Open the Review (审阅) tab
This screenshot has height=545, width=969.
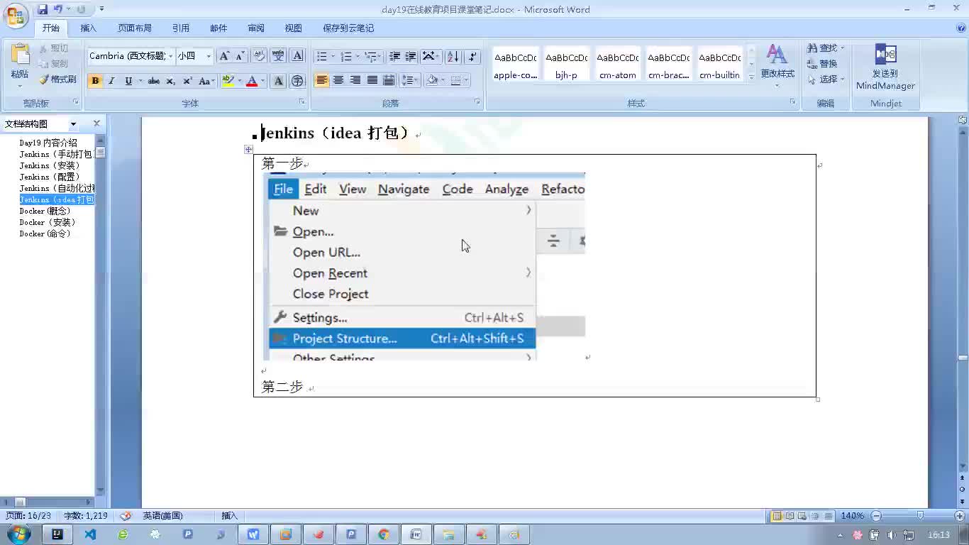click(256, 28)
